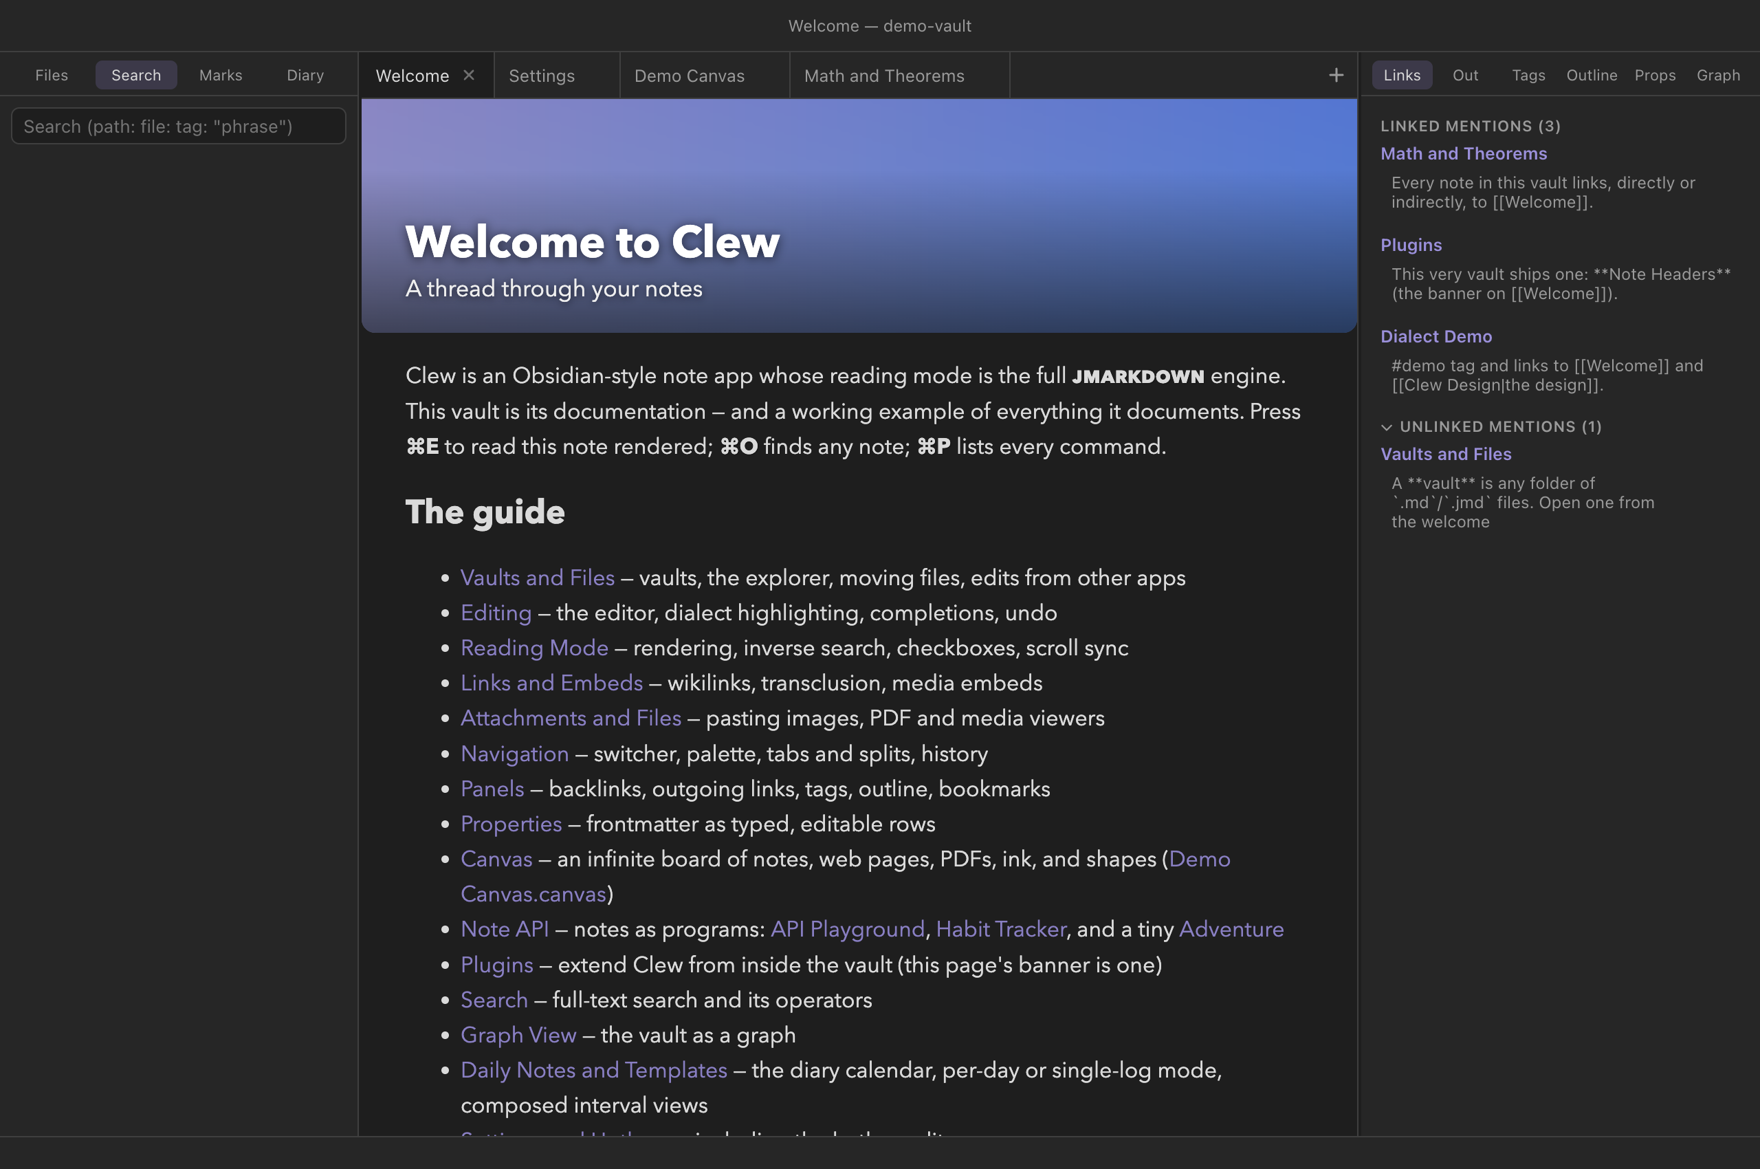Open the Links and Embeds link
Viewport: 1760px width, 1169px height.
tap(551, 683)
